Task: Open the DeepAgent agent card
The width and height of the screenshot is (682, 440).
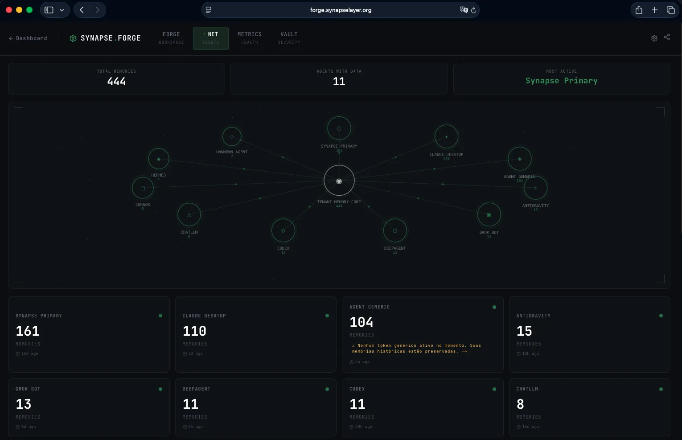Action: [256, 407]
